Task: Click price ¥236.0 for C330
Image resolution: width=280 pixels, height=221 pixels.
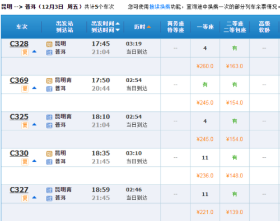Action: (205, 176)
